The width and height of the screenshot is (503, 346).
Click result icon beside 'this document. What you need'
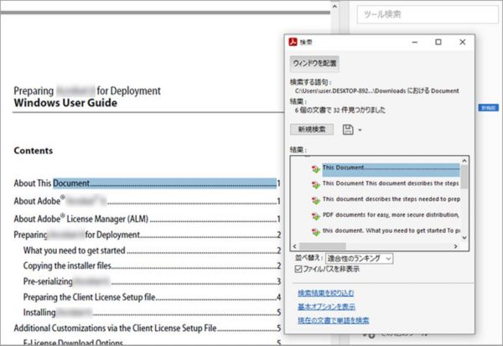(x=316, y=231)
